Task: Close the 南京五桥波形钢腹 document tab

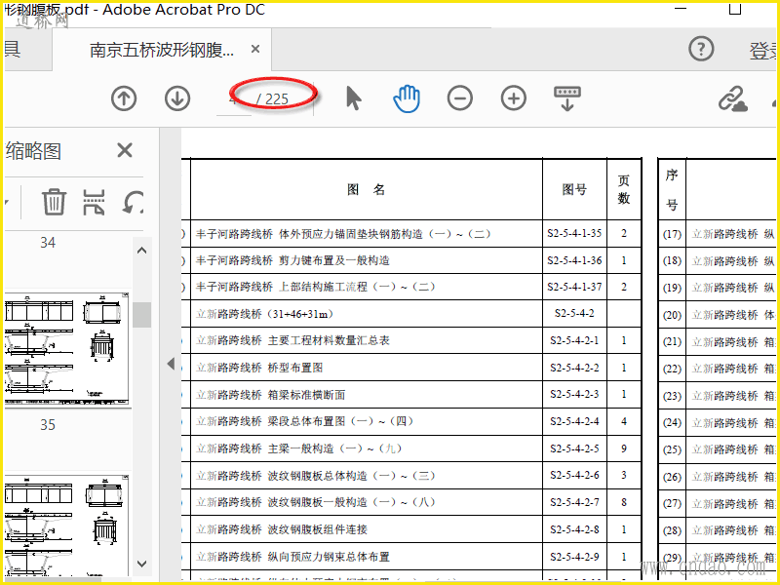Action: click(255, 50)
